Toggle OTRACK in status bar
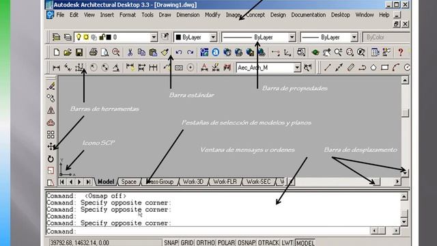This screenshot has height=246, width=437. coord(268,243)
